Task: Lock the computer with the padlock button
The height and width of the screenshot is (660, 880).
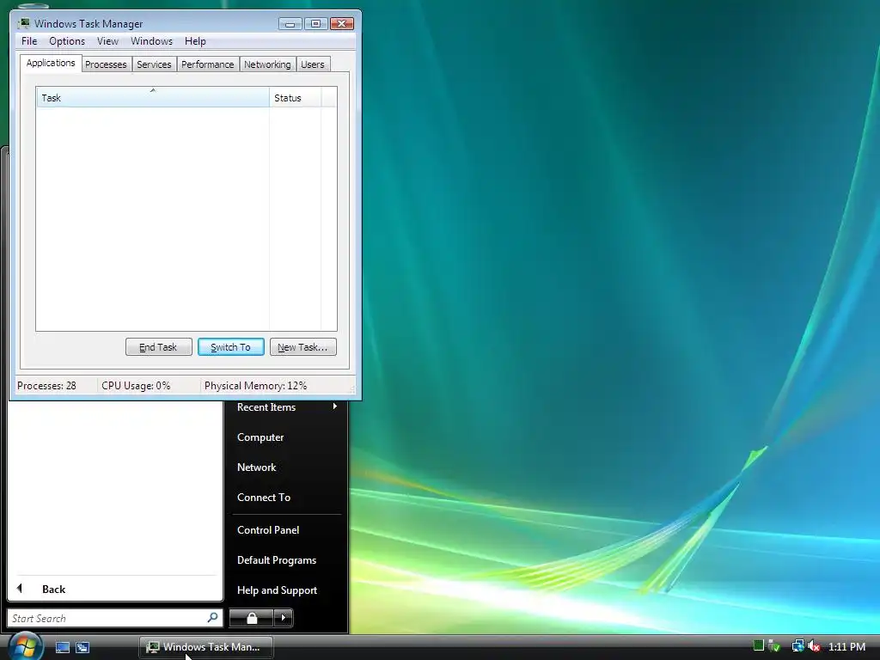Action: coord(252,618)
